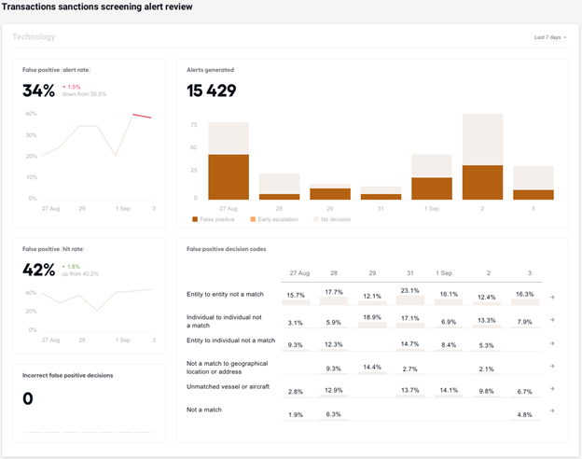The image size is (582, 459).
Task: Click arrow for Unmatched vessel or aircraft row
Action: pos(552,388)
